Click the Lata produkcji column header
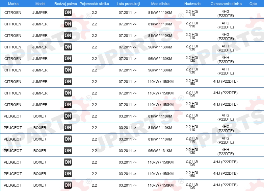Viewport: 264px width, 191px height. (128, 4)
